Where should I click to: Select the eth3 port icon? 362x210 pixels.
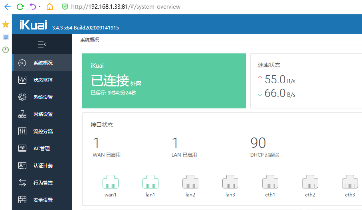[350, 182]
